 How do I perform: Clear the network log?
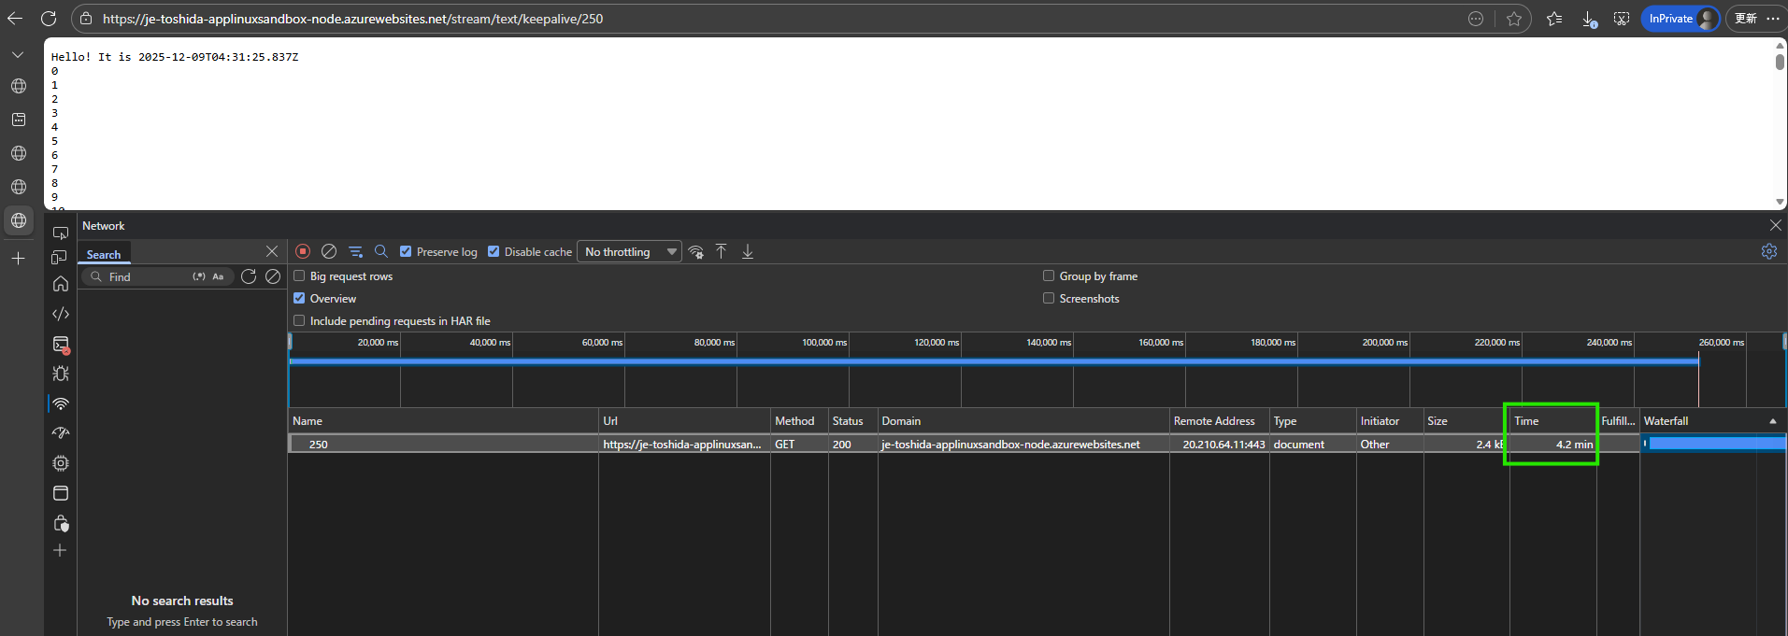coord(329,251)
